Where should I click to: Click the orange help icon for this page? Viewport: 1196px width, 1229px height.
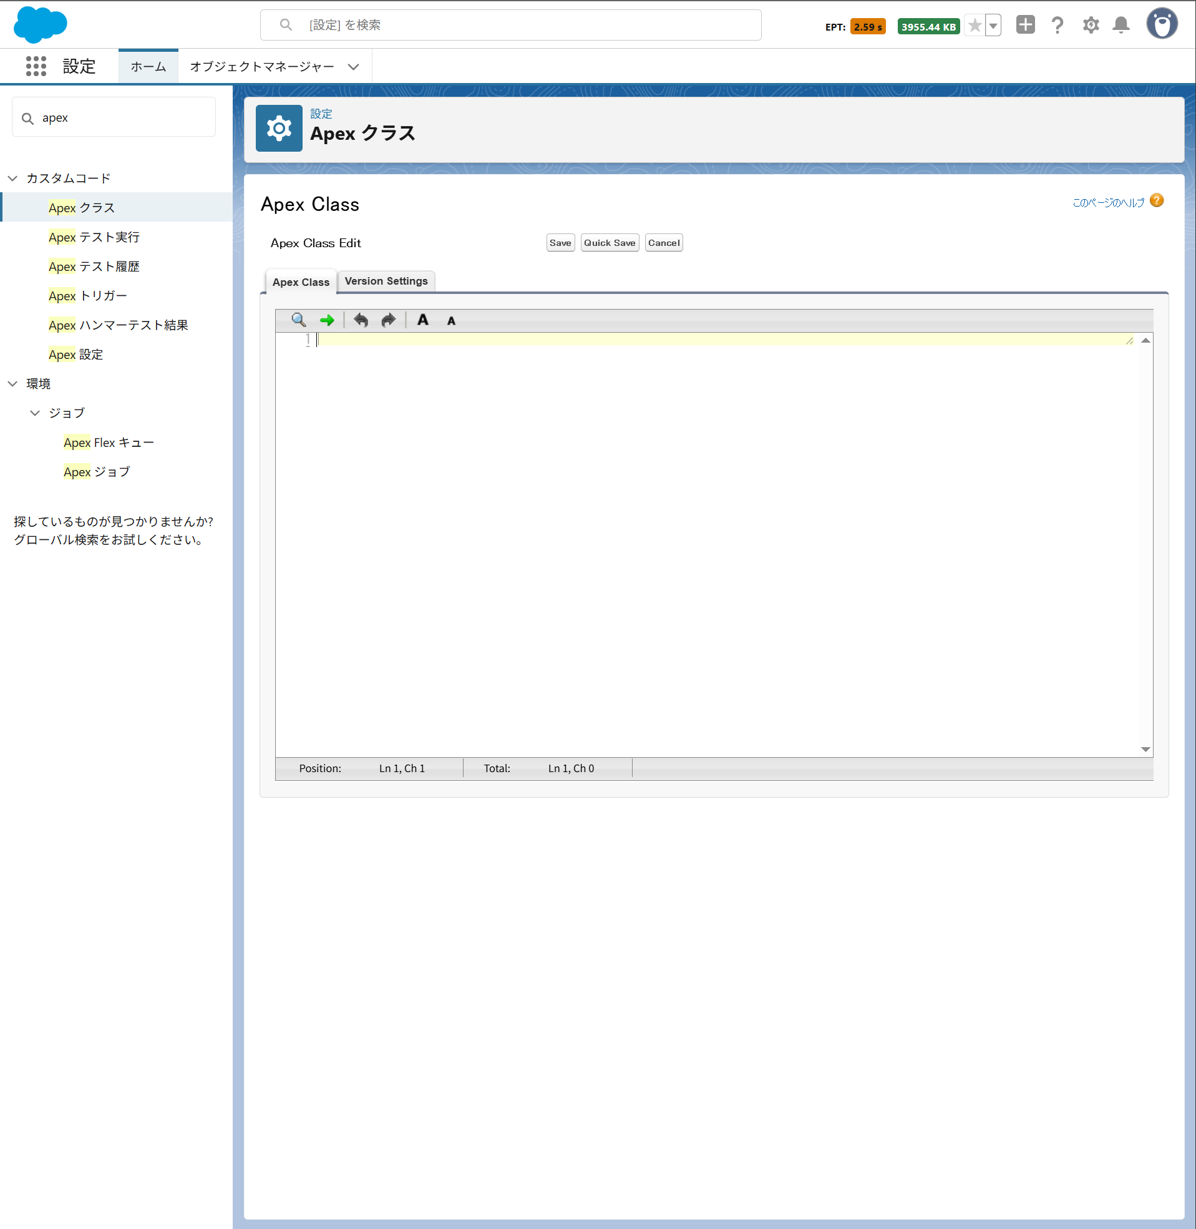click(1157, 201)
